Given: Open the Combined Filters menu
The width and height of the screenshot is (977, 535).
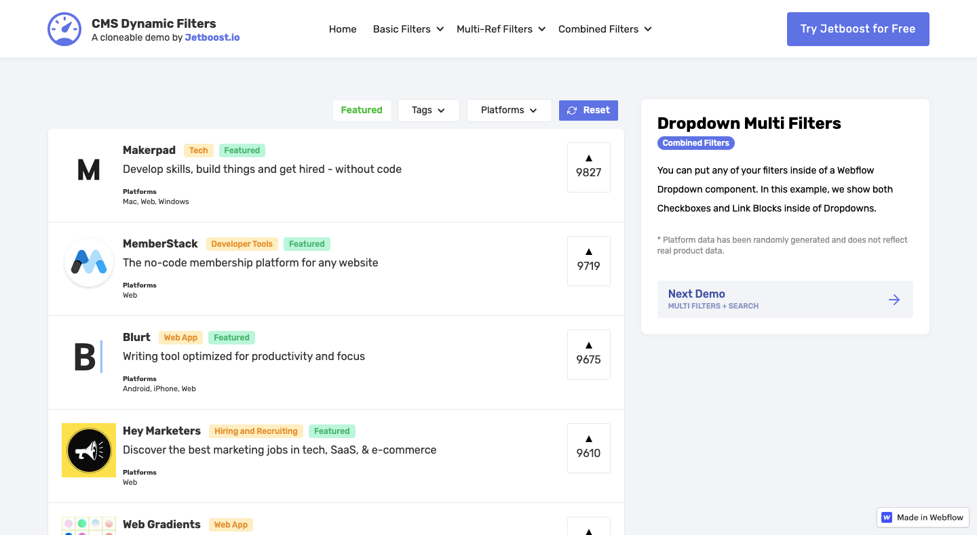Looking at the screenshot, I should pyautogui.click(x=603, y=29).
